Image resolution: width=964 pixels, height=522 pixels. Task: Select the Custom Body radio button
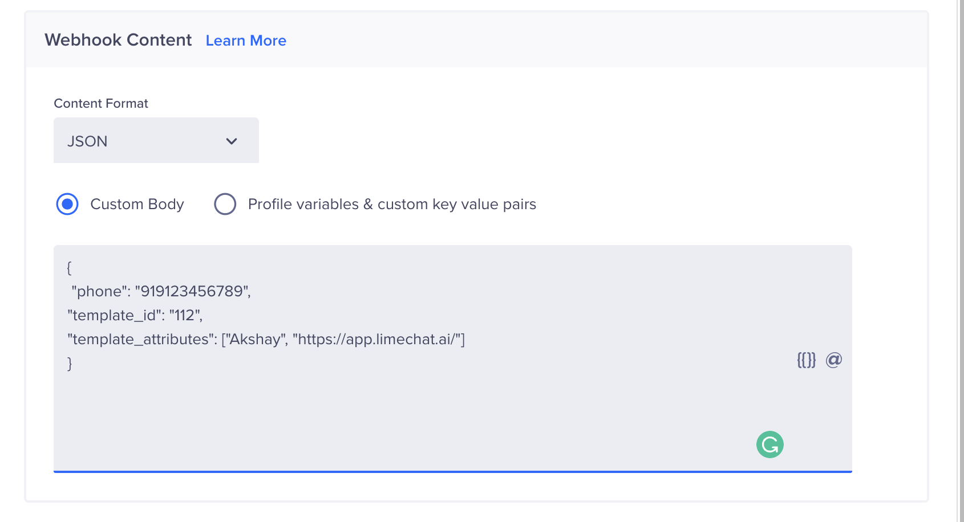67,204
